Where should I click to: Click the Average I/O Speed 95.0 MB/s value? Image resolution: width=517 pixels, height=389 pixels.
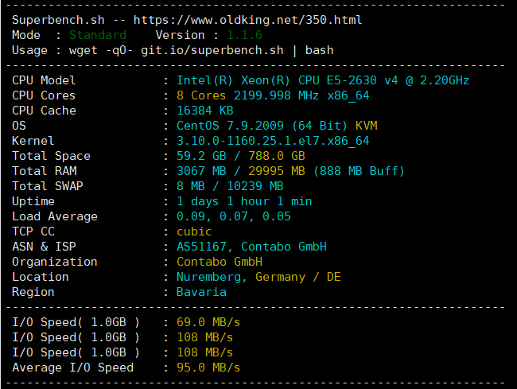tap(208, 368)
